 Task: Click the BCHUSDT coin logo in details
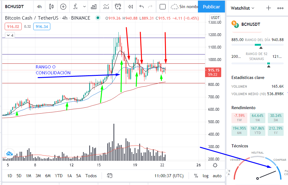(x=235, y=24)
